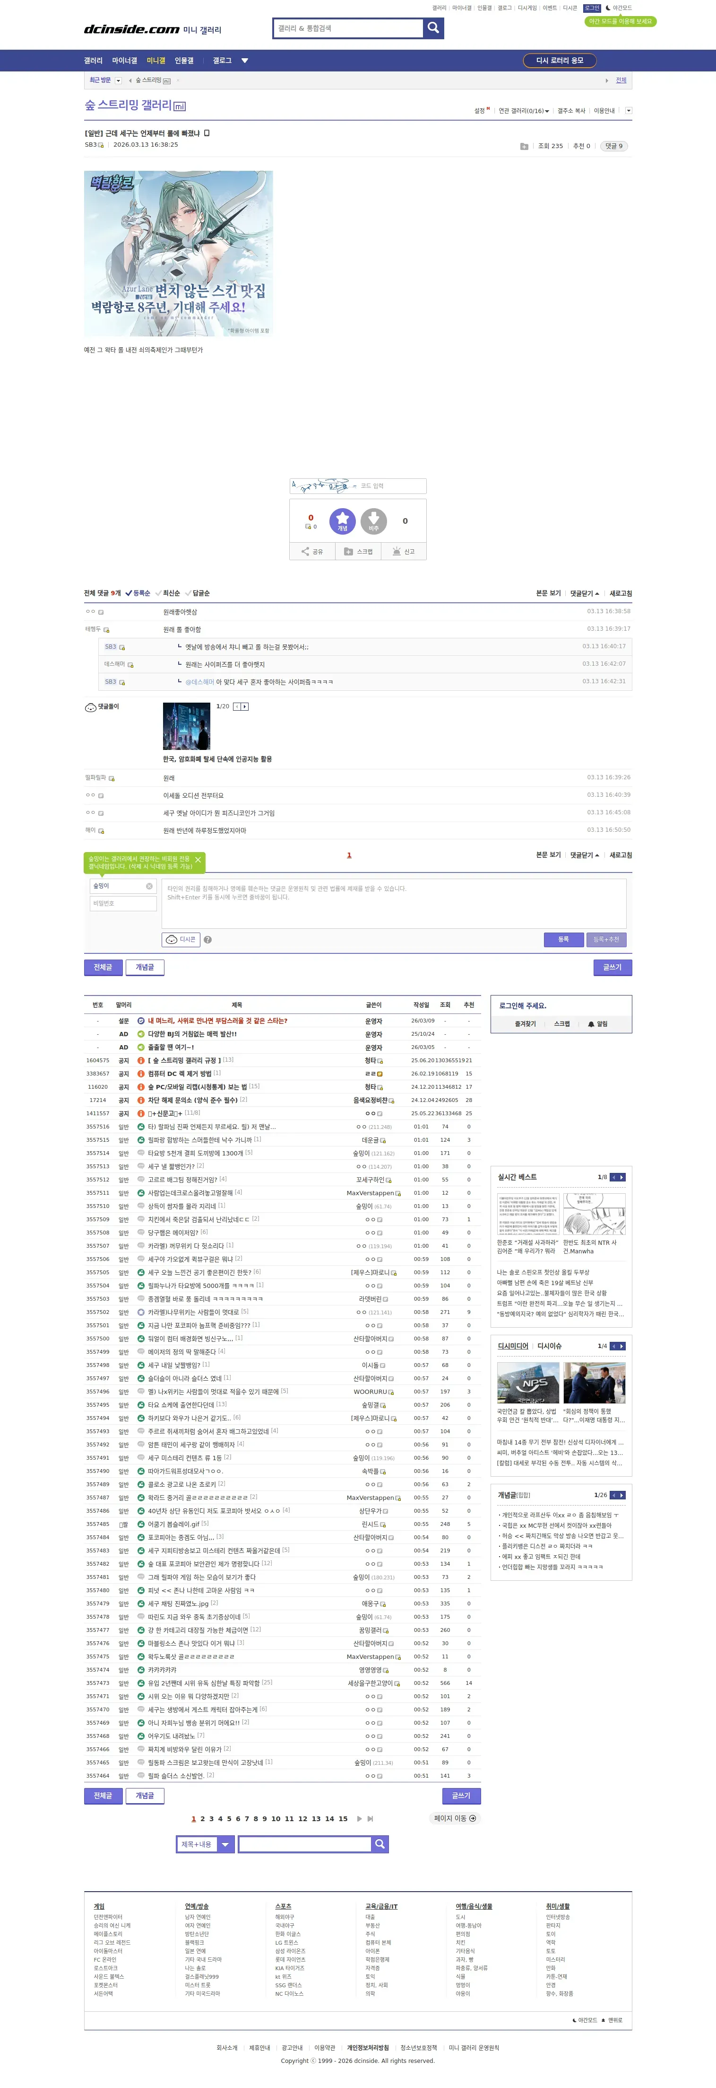Click the folder-plus scrap icon by view count
The height and width of the screenshot is (2088, 716).
pyautogui.click(x=524, y=147)
